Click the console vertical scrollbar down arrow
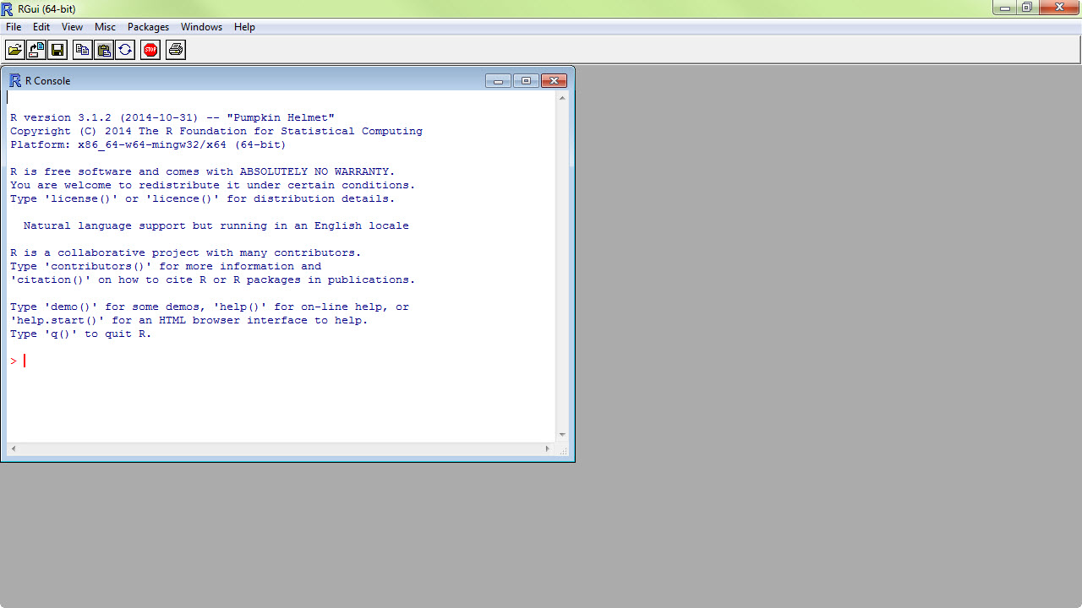 tap(562, 435)
